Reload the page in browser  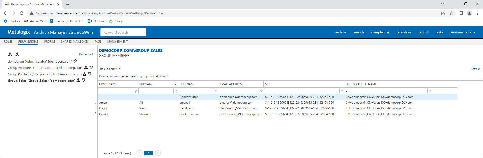click(22, 13)
